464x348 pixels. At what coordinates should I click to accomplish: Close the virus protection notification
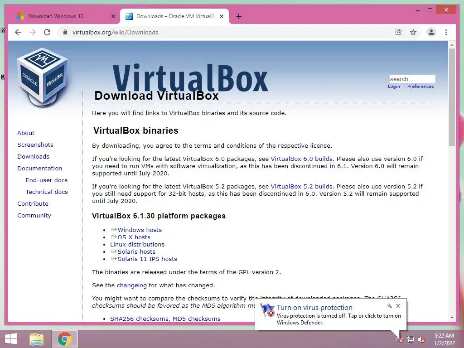point(398,306)
